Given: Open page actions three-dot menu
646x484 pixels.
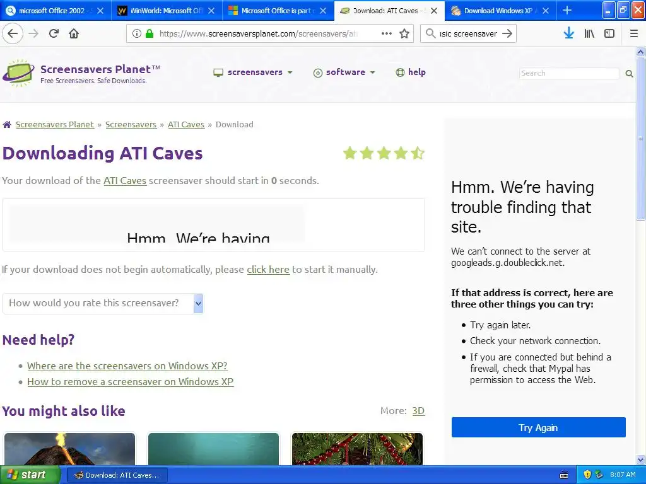Looking at the screenshot, I should (x=387, y=33).
